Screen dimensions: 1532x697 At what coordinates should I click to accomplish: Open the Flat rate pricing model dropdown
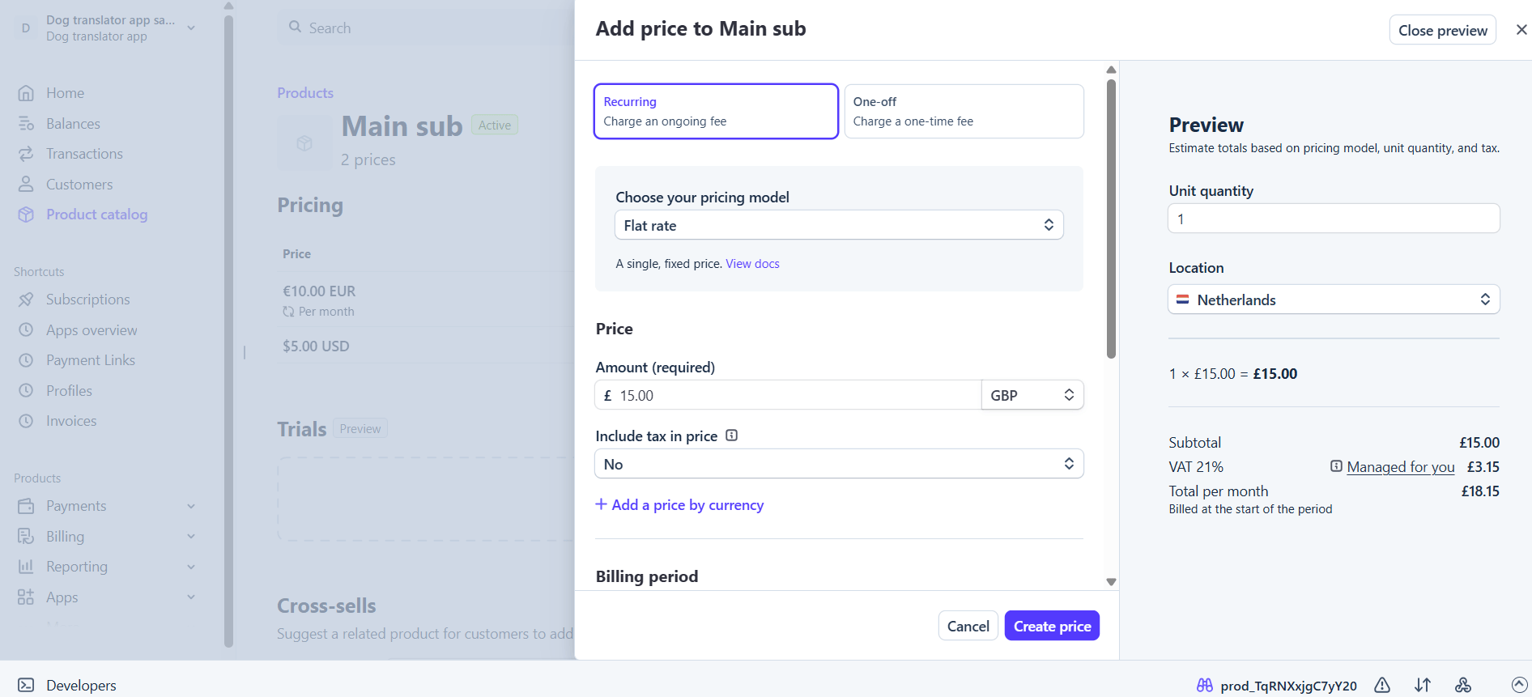tap(839, 225)
